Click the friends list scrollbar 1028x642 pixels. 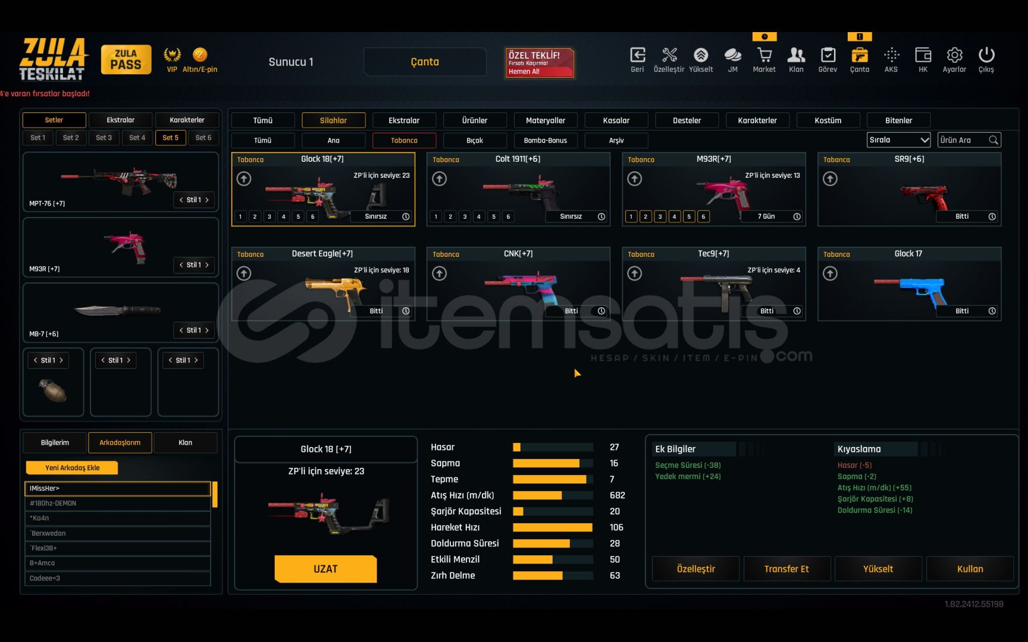(x=215, y=494)
